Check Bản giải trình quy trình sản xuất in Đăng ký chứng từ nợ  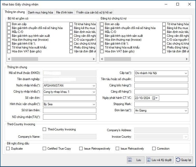(x=102, y=36)
